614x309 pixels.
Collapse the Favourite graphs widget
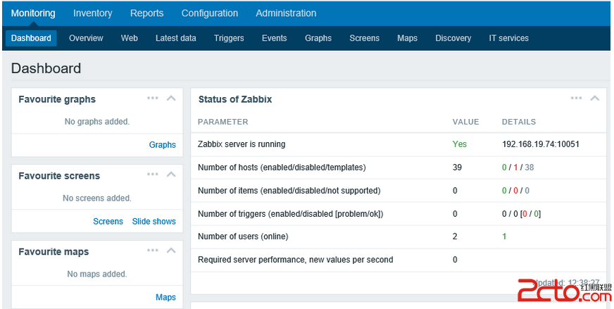pyautogui.click(x=171, y=99)
